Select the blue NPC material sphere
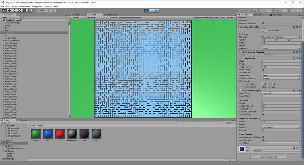 (48, 134)
